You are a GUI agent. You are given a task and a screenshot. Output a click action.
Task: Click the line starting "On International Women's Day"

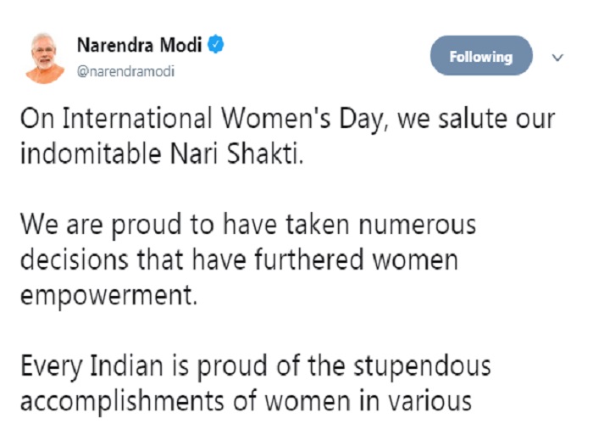coord(287,118)
